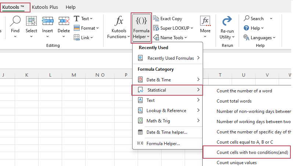
Task: Expand the Delete dropdown arrow
Action: [x=64, y=37]
